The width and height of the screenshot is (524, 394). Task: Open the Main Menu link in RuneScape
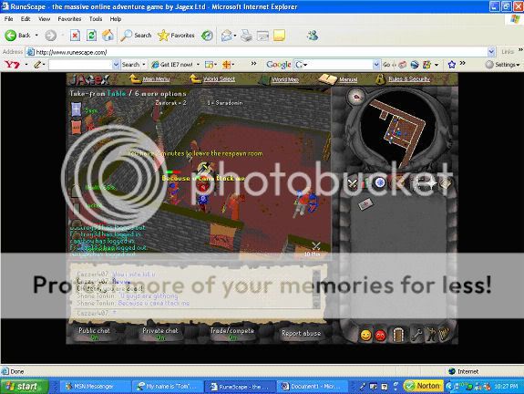[x=156, y=79]
